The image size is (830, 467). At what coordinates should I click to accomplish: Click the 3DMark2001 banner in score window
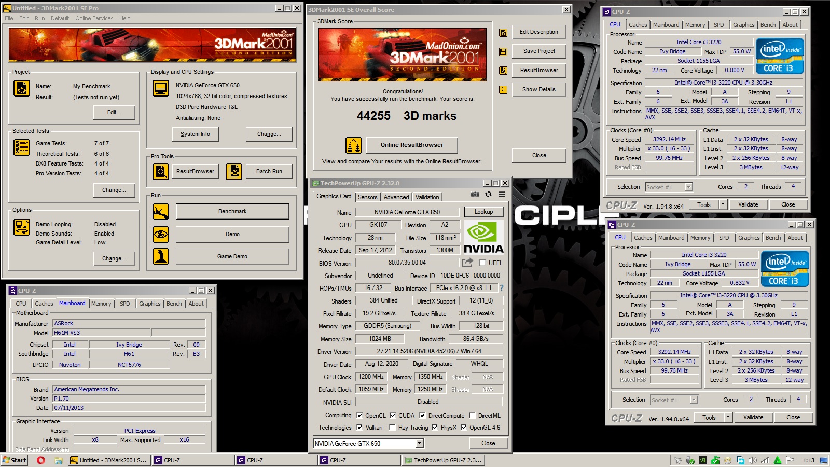point(402,54)
